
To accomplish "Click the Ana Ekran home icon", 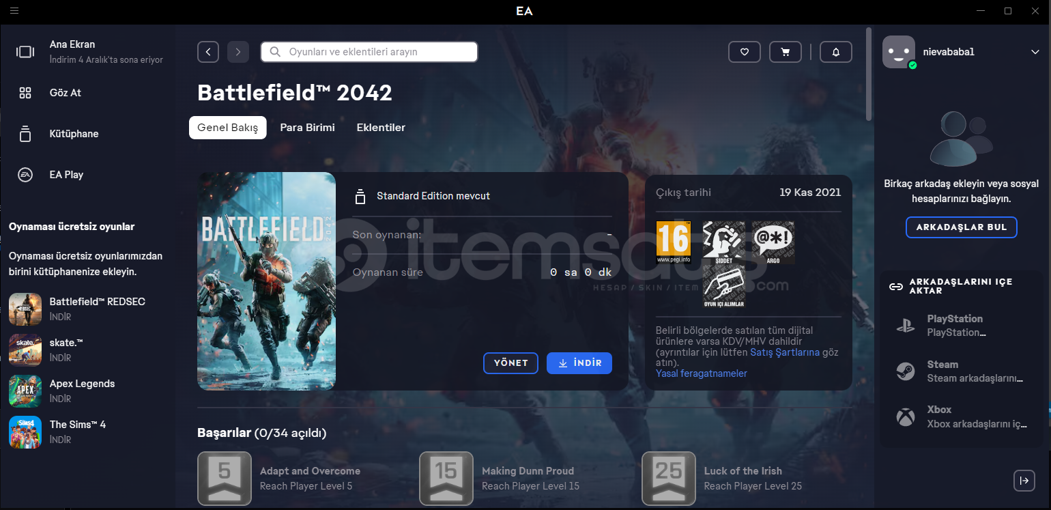I will (25, 52).
